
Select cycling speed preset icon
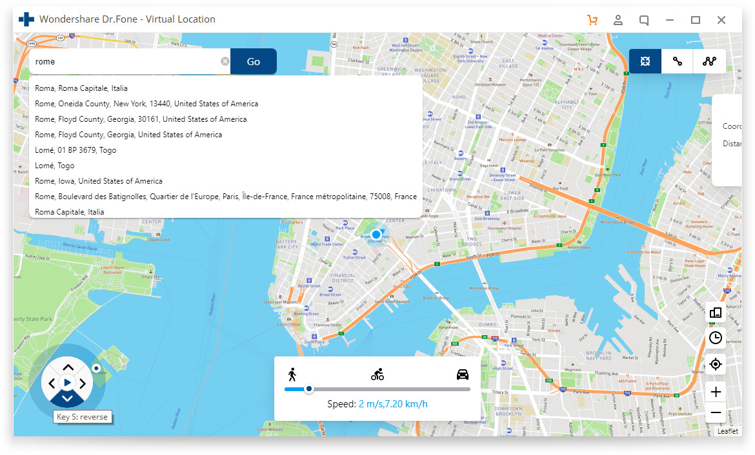point(377,373)
